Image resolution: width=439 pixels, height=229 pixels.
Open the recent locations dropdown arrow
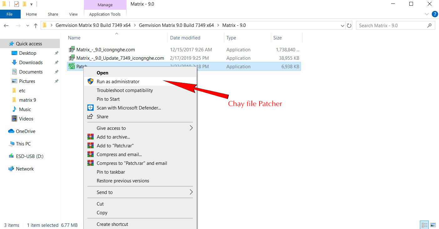[28, 26]
